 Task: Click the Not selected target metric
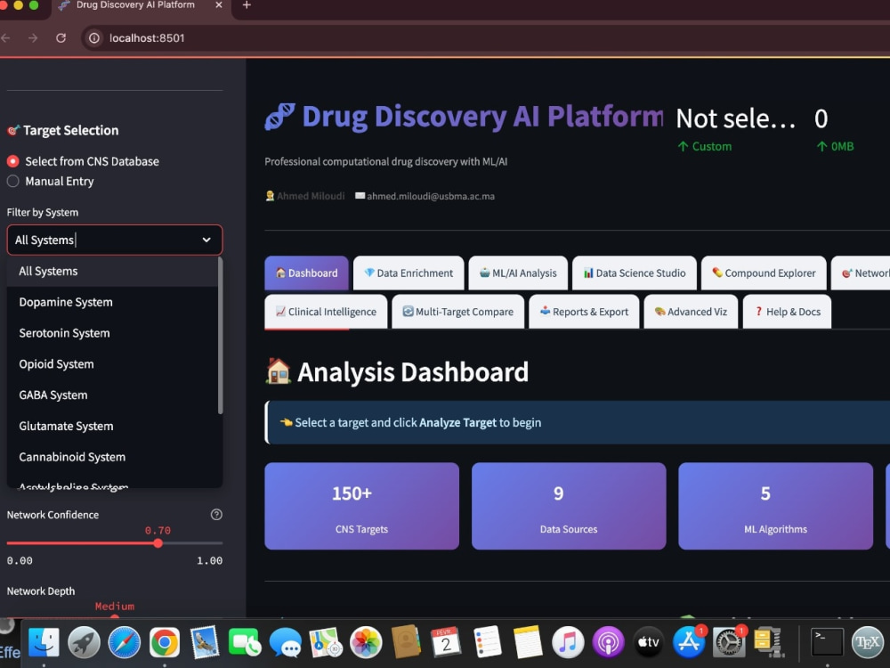[736, 118]
